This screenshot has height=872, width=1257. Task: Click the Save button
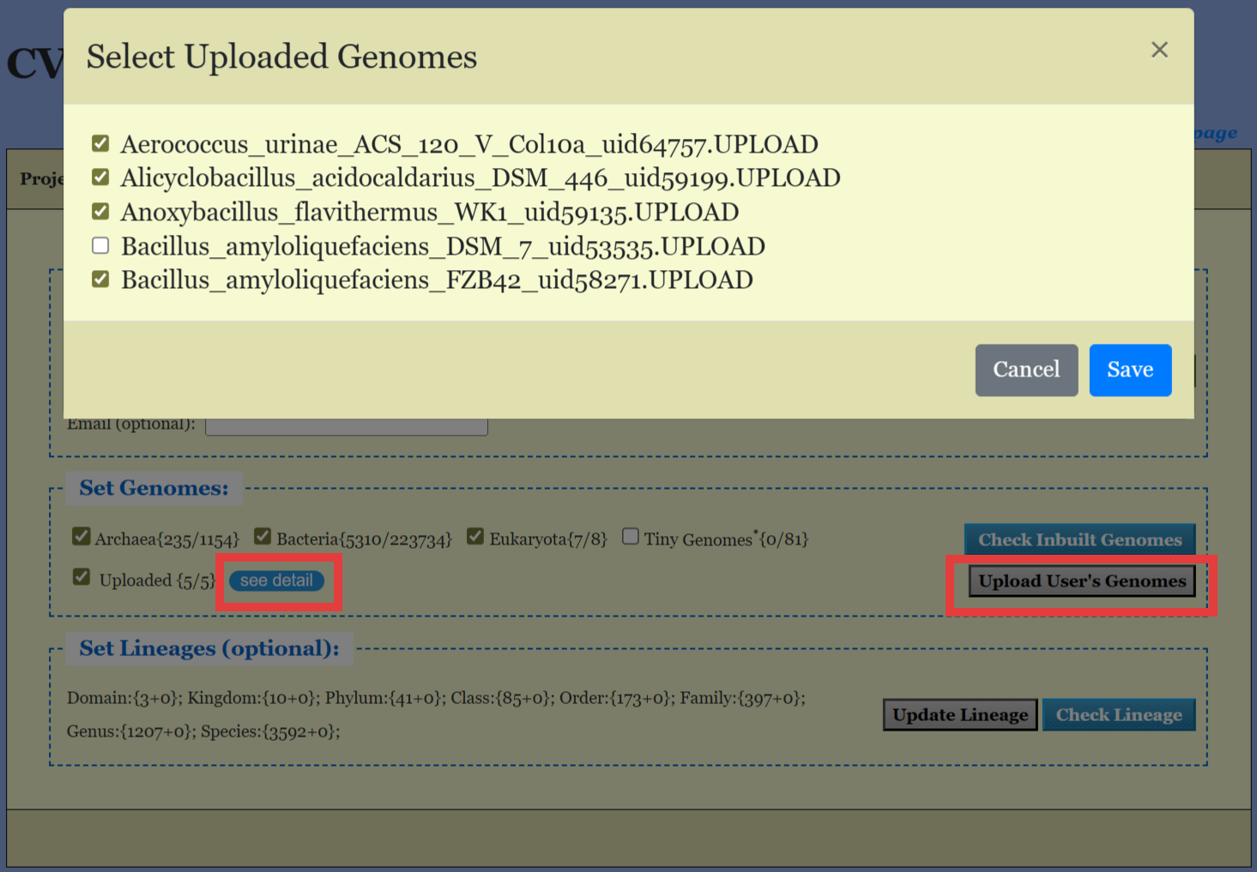coord(1129,370)
